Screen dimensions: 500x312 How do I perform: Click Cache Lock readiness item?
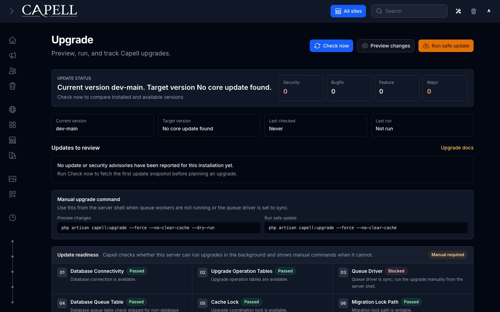click(x=262, y=303)
